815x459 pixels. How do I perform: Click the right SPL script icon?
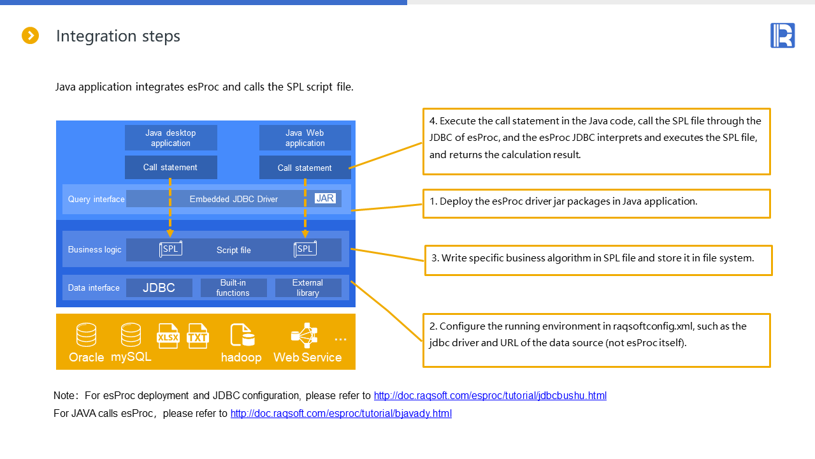click(305, 249)
